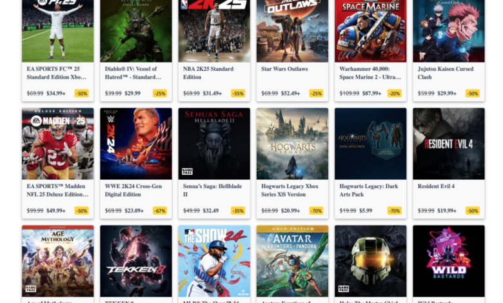Click the -55% badge on NBA 2K25
The width and height of the screenshot is (503, 303).
click(x=238, y=93)
